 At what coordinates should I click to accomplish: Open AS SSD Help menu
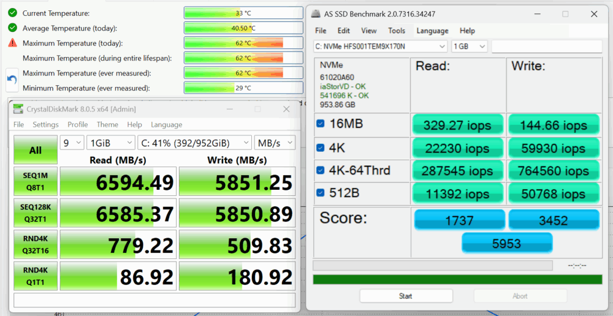pyautogui.click(x=467, y=31)
